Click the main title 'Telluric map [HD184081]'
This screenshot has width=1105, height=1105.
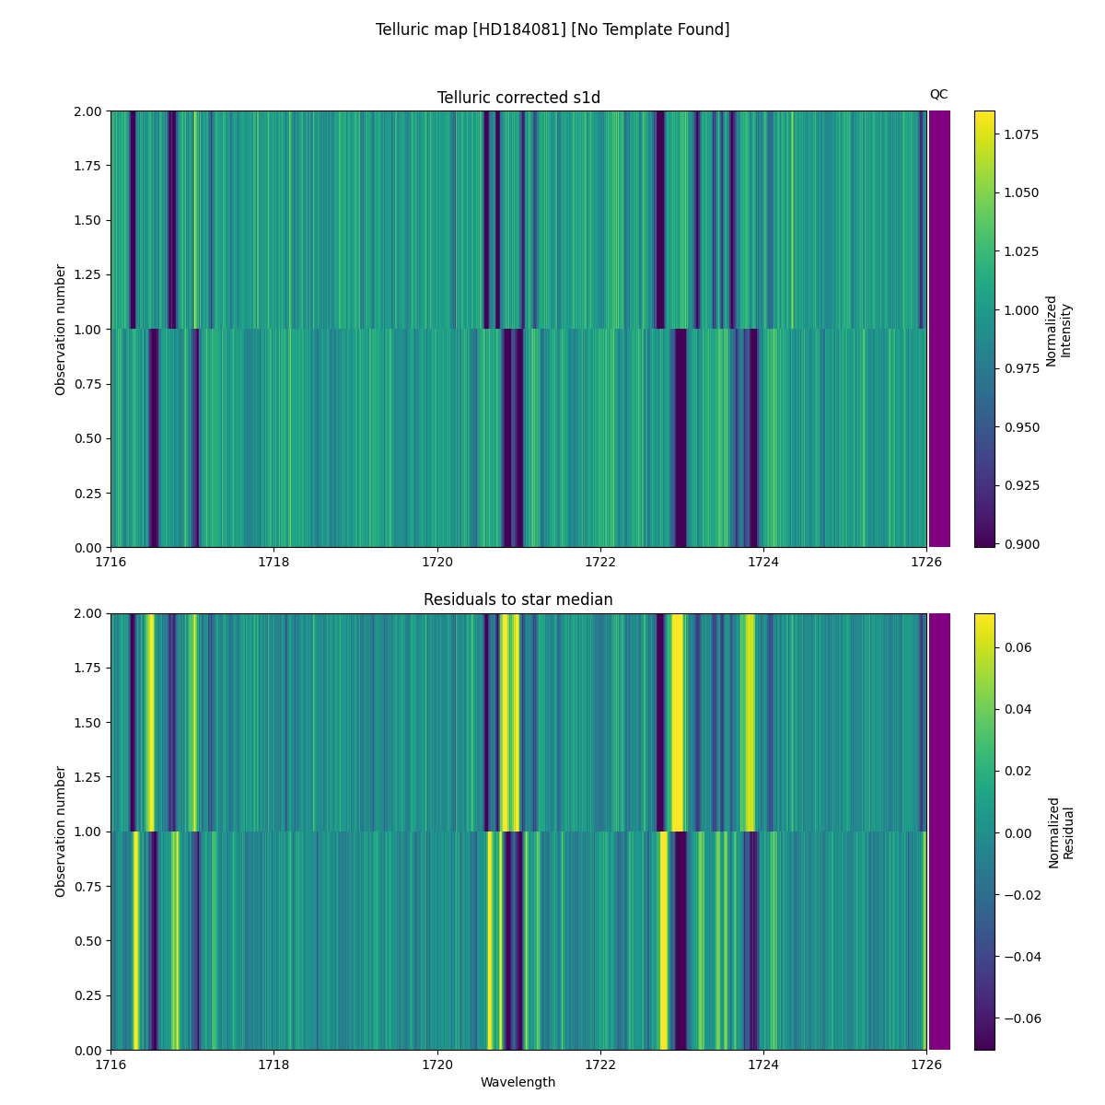(552, 29)
